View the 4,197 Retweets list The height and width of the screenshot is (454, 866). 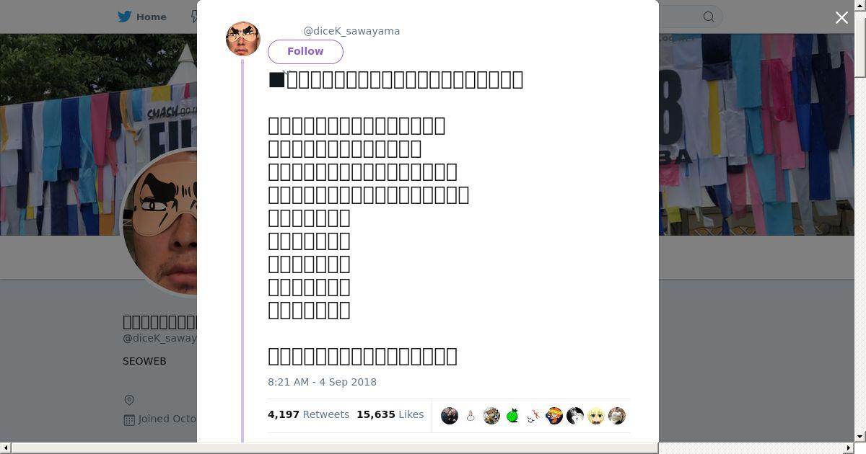tap(308, 414)
